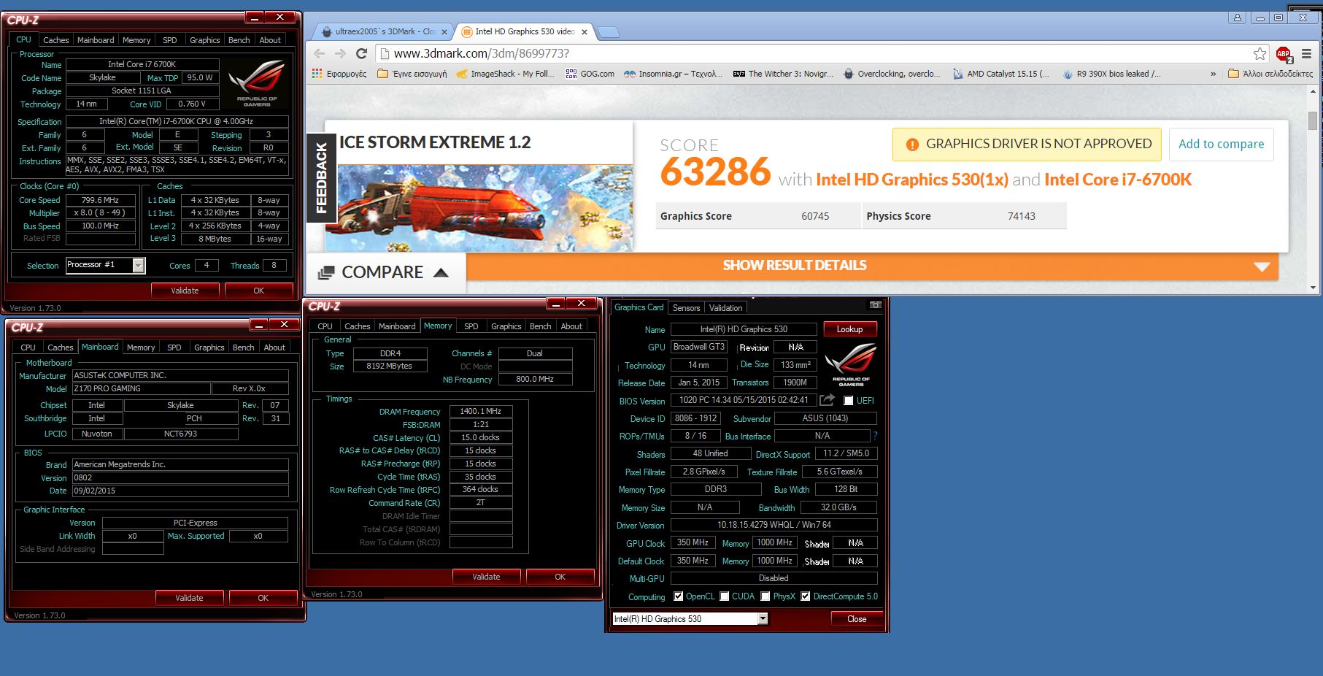Click the 63286 score value
This screenshot has height=676, width=1323.
coord(715,172)
